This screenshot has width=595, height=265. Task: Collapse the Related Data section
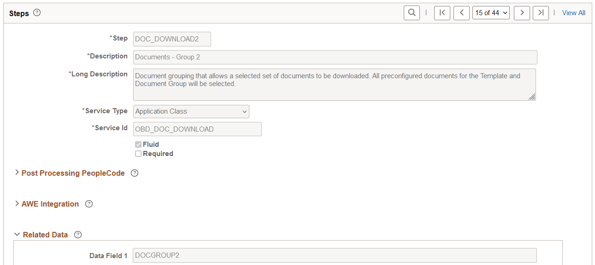tap(16, 235)
